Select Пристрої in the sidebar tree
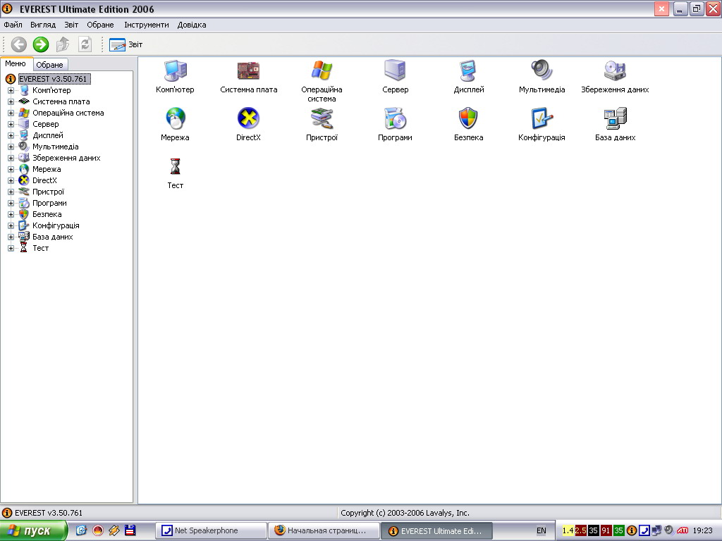Screen dimensions: 722x541 (49, 192)
